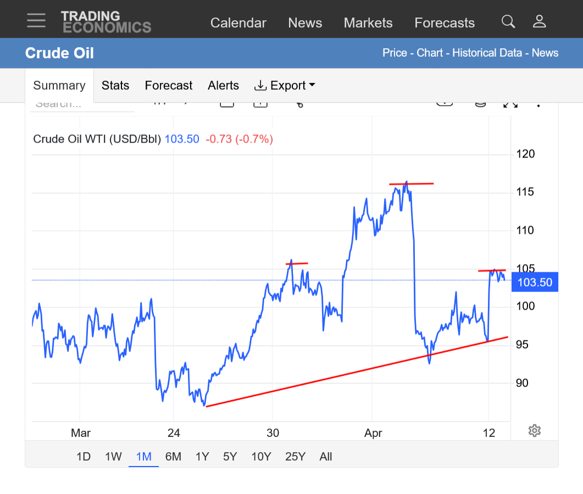Open the Forecast tab
The width and height of the screenshot is (583, 494).
pyautogui.click(x=169, y=86)
